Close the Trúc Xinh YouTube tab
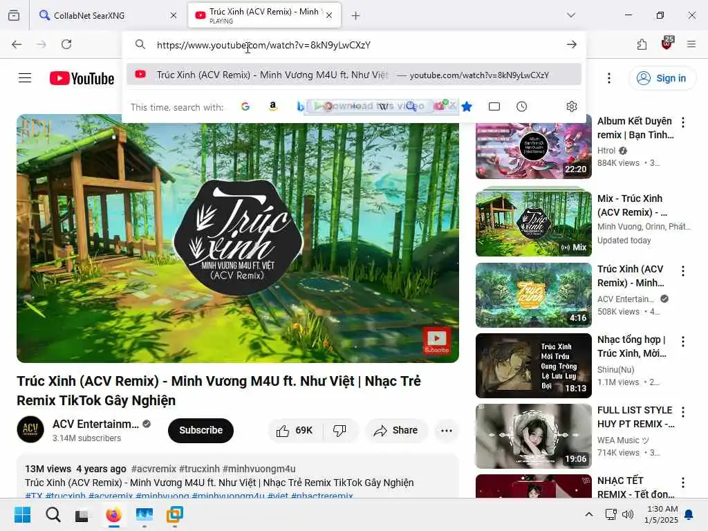The width and height of the screenshot is (708, 531). pos(329,16)
